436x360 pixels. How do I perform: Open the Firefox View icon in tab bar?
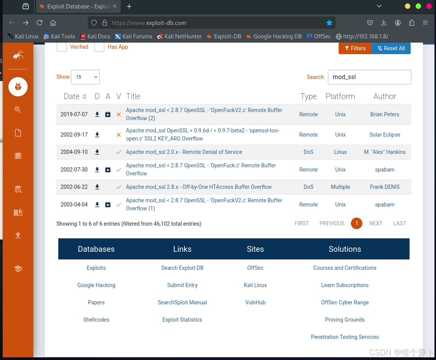coord(26,6)
